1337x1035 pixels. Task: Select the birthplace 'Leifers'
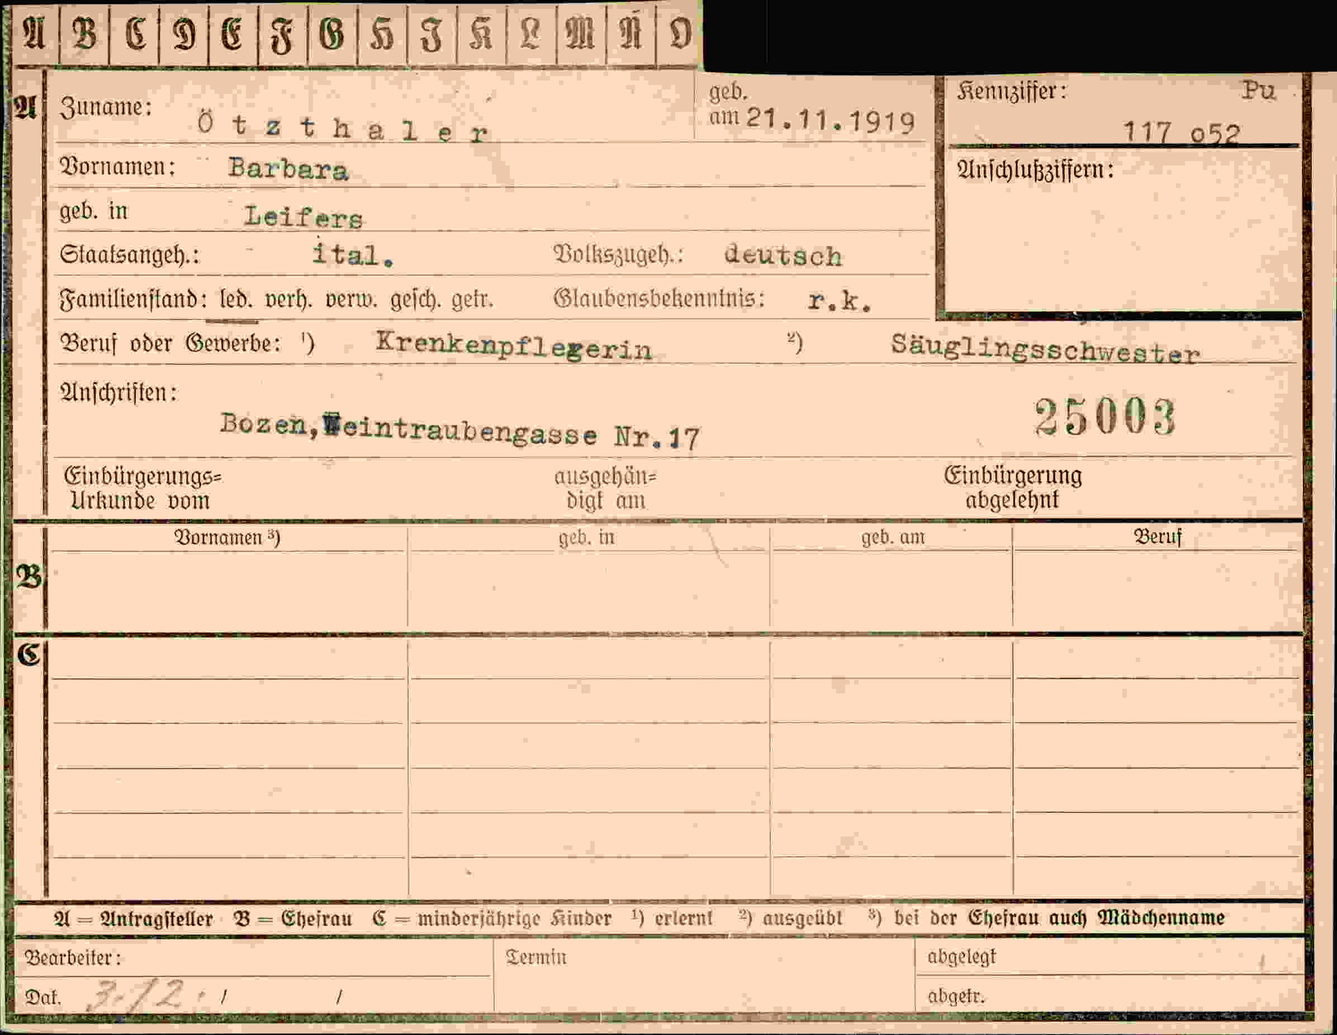pyautogui.click(x=303, y=217)
